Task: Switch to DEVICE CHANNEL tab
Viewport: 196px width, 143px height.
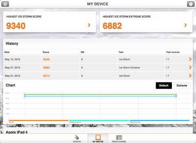Action: coord(119,139)
